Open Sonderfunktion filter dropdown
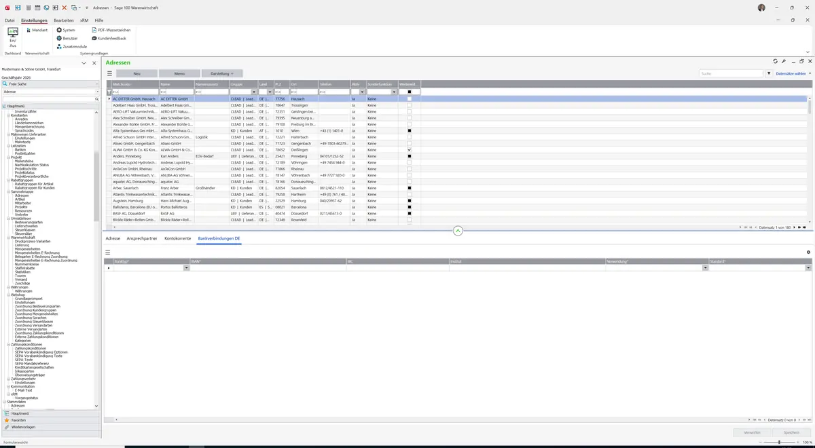 pyautogui.click(x=395, y=92)
